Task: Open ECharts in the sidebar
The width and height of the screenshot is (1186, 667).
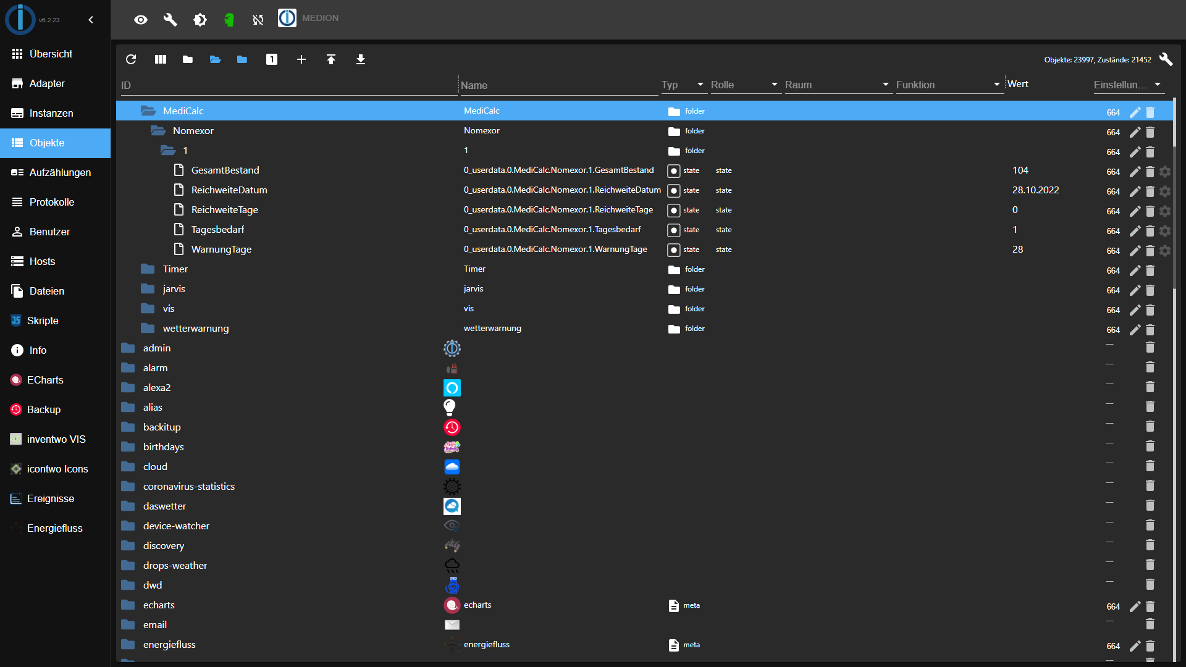Action: 56,380
